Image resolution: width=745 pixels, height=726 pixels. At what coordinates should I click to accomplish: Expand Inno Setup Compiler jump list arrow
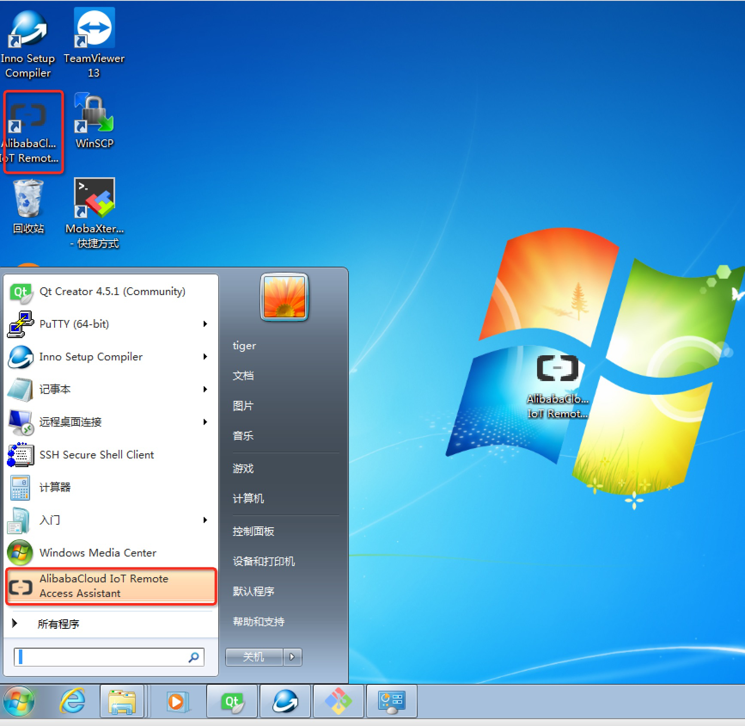click(x=205, y=357)
